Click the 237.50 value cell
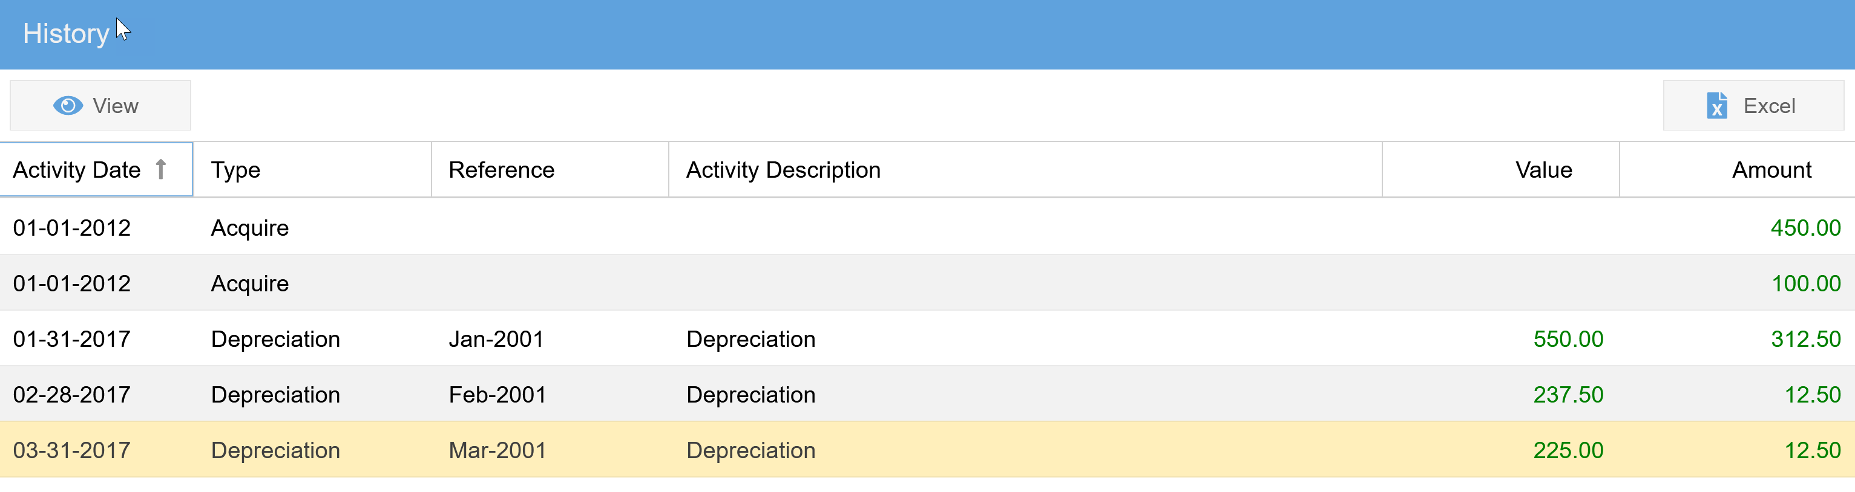This screenshot has width=1855, height=492. click(1568, 394)
